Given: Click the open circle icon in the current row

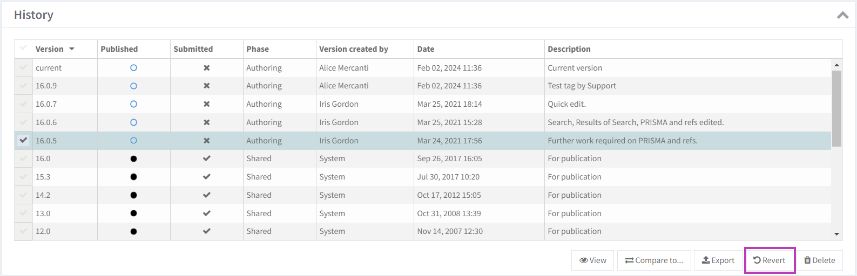Looking at the screenshot, I should pyautogui.click(x=133, y=68).
